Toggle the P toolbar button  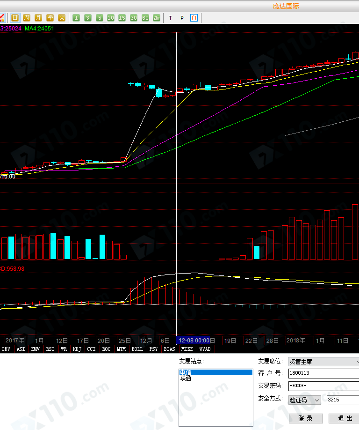pyautogui.click(x=182, y=18)
